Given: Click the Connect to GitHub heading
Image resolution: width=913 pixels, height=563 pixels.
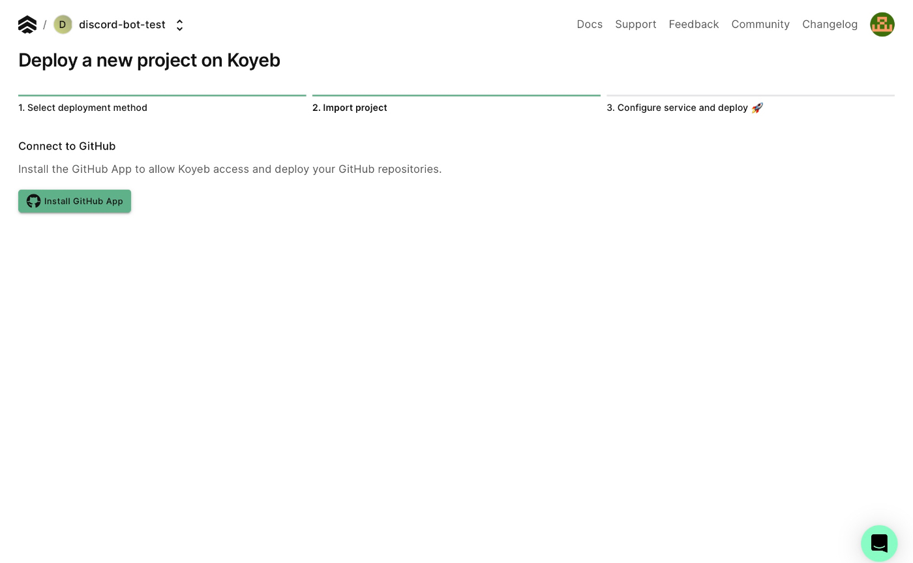Looking at the screenshot, I should [x=67, y=146].
